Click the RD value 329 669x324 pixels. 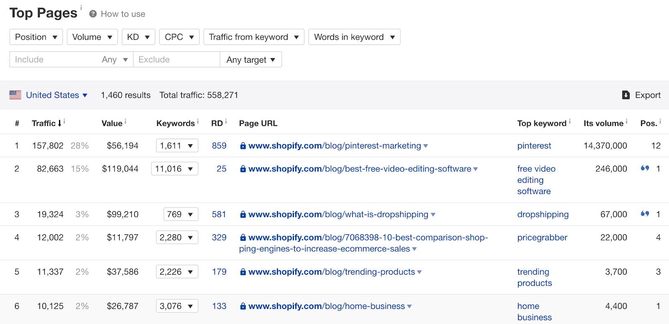coord(219,237)
